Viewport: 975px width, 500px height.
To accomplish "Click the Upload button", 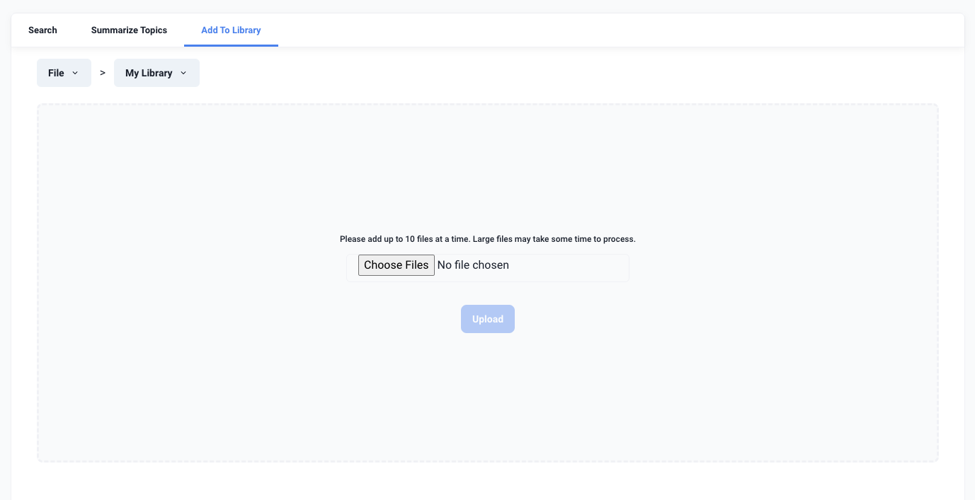I will (488, 319).
